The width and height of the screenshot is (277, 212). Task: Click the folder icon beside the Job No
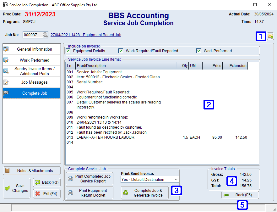click(x=270, y=36)
